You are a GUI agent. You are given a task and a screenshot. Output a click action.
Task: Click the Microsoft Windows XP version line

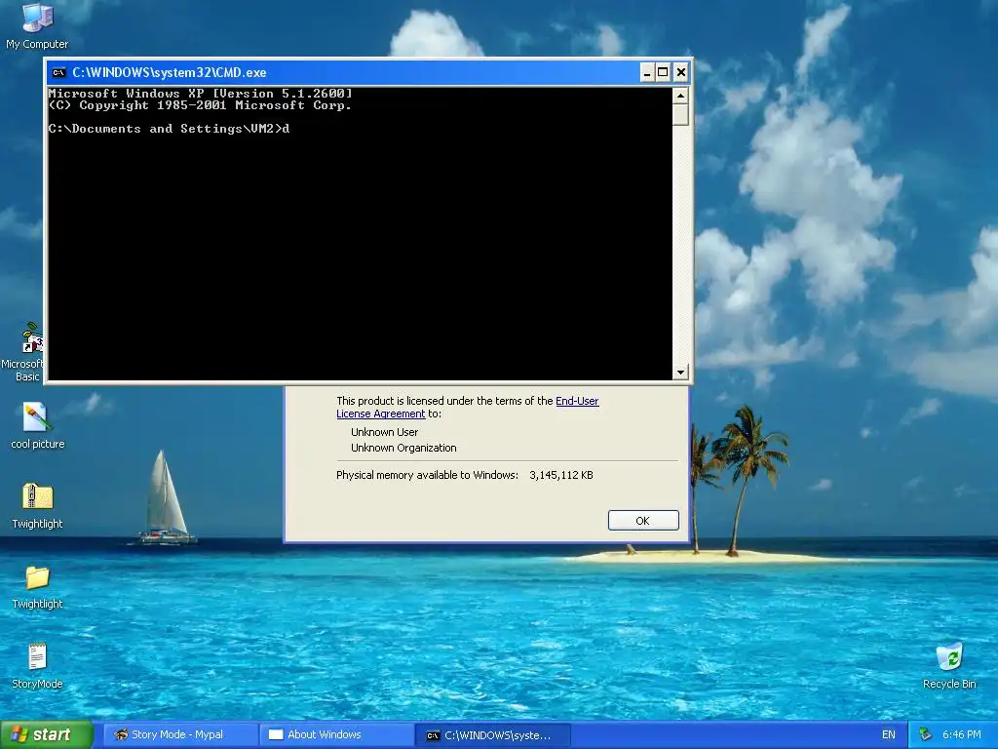point(201,94)
